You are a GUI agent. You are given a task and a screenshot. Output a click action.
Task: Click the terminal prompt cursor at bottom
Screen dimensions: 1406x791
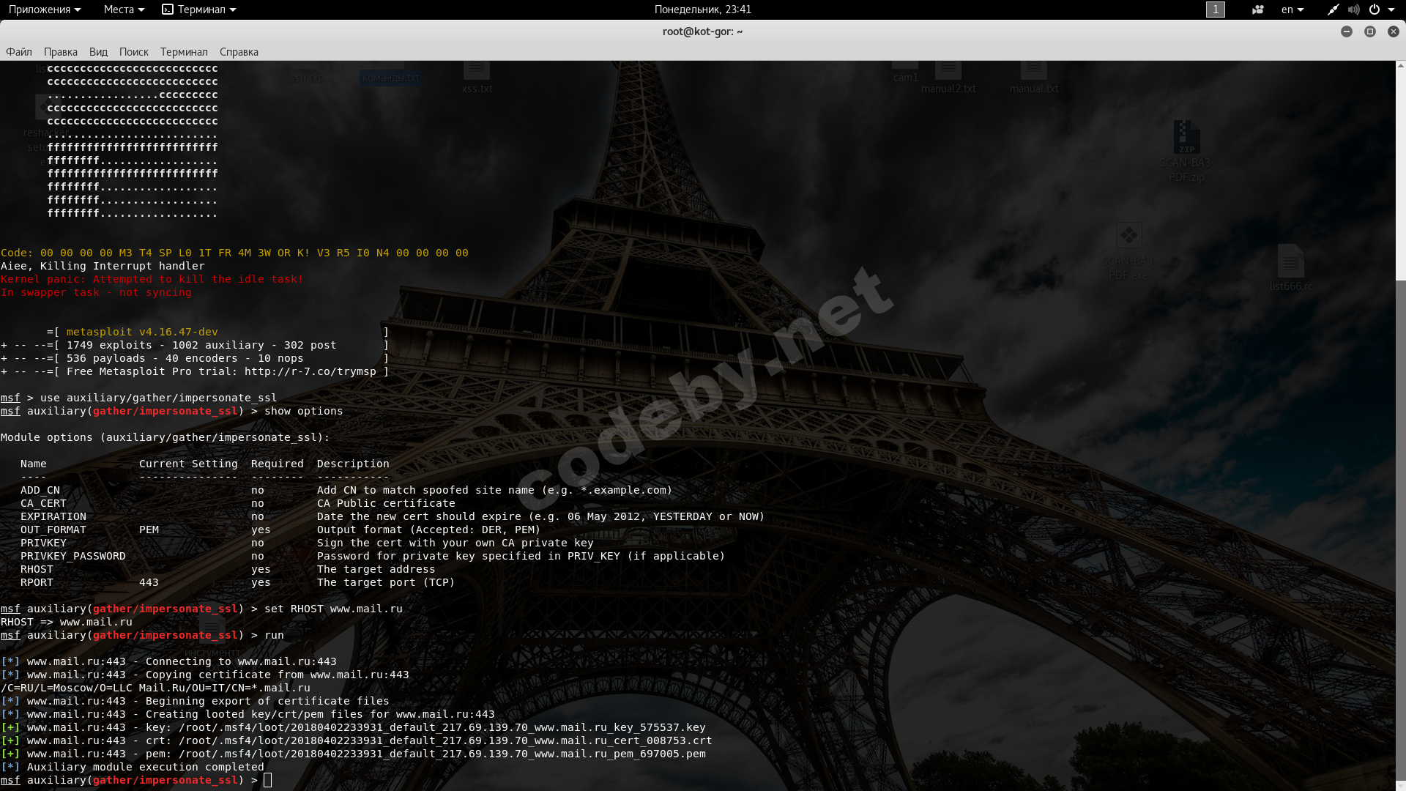pyautogui.click(x=268, y=780)
